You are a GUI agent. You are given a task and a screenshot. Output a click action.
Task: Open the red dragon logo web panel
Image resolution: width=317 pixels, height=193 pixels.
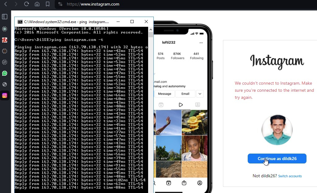5,40
